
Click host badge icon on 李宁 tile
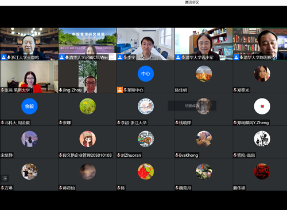click(x=120, y=57)
